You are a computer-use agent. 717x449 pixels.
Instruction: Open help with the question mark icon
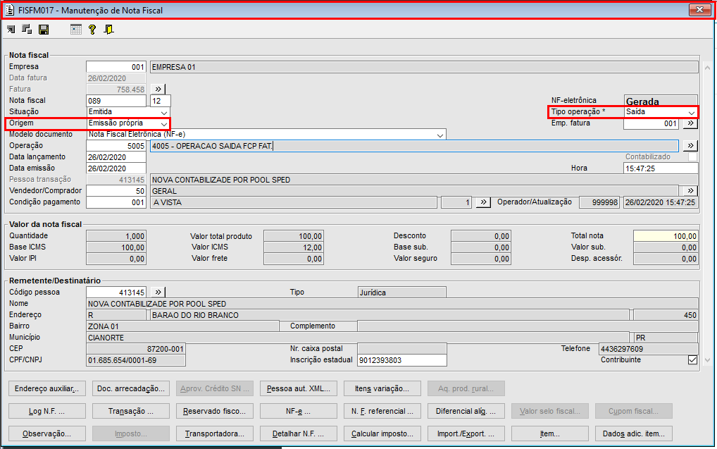pyautogui.click(x=92, y=30)
